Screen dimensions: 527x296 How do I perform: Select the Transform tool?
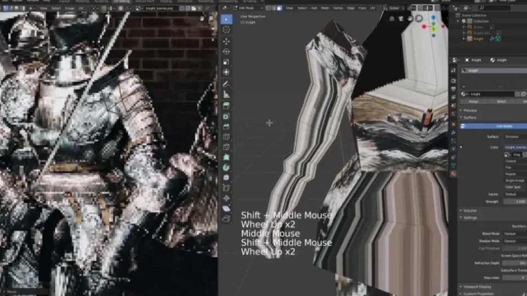point(226,72)
